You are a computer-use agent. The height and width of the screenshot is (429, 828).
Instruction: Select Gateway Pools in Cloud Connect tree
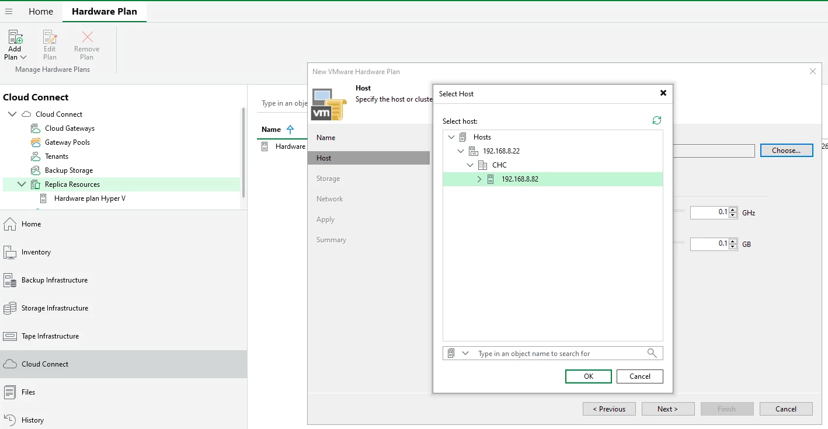point(67,142)
